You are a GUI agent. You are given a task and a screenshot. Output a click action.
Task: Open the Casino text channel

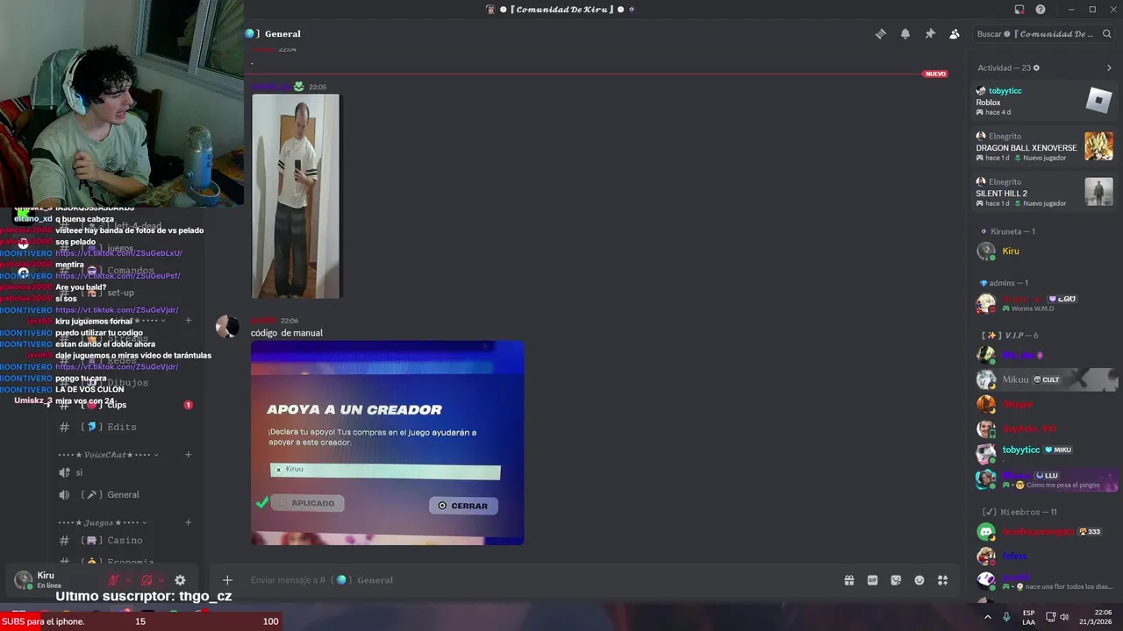(x=125, y=541)
